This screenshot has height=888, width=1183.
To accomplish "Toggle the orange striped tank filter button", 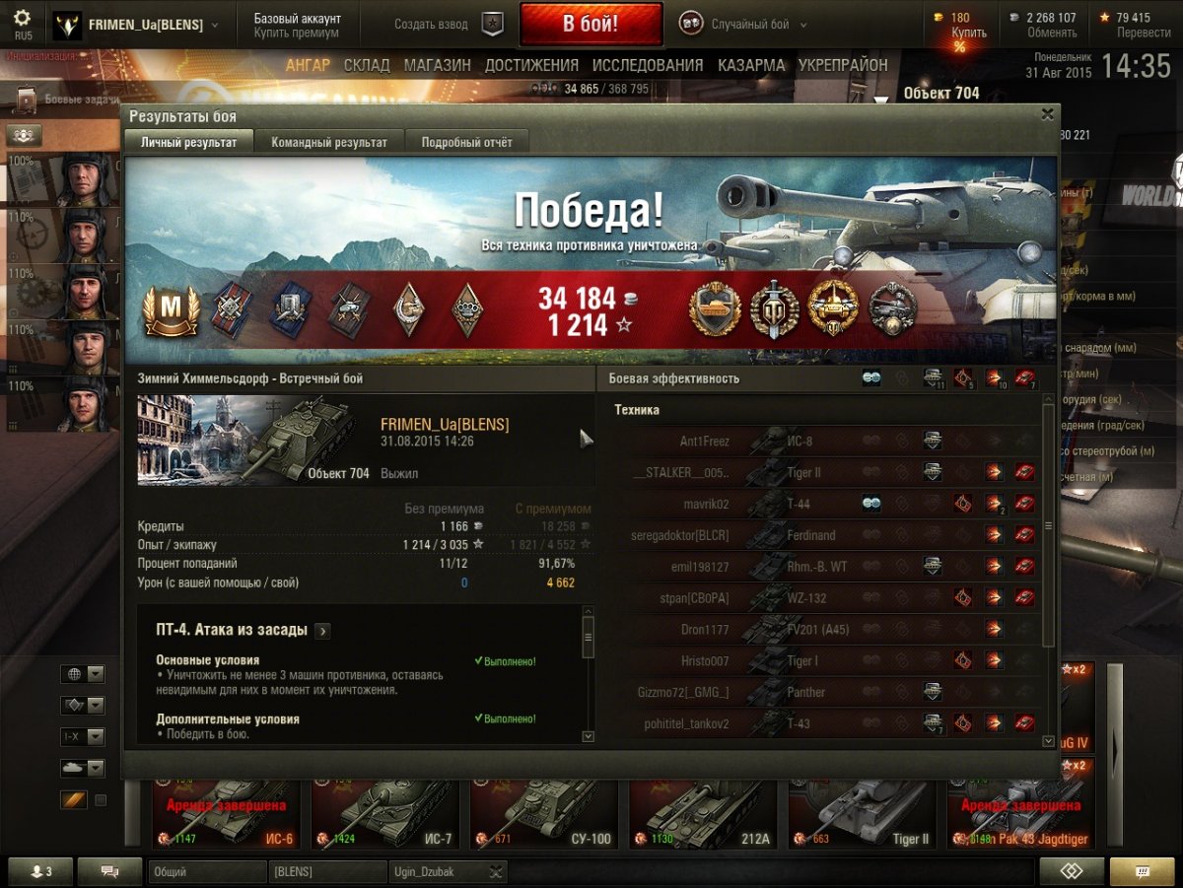I will click(x=73, y=800).
